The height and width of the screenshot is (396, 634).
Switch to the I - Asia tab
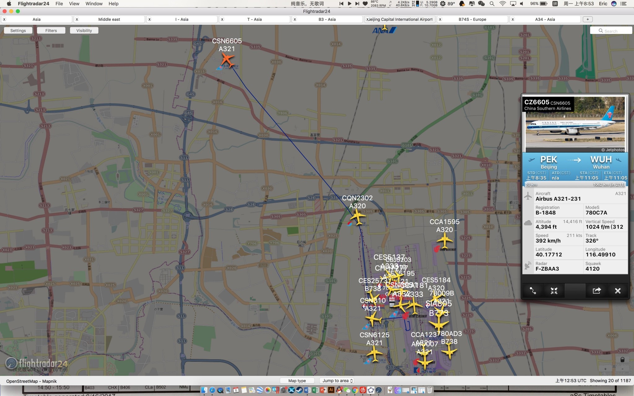(x=182, y=19)
